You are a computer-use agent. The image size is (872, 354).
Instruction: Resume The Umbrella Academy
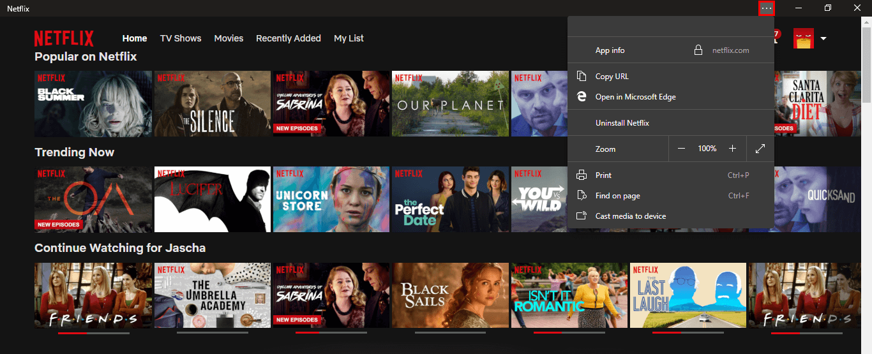coord(213,295)
